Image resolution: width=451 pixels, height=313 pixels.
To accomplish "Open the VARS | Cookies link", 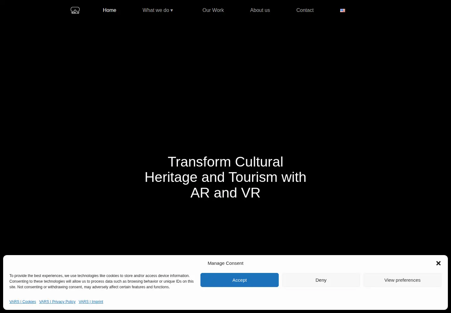I will (23, 302).
